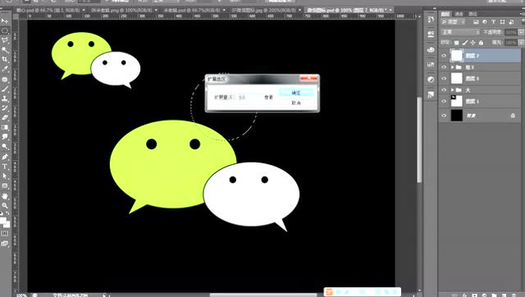
Task: Hide the 背景 layer
Action: (444, 116)
